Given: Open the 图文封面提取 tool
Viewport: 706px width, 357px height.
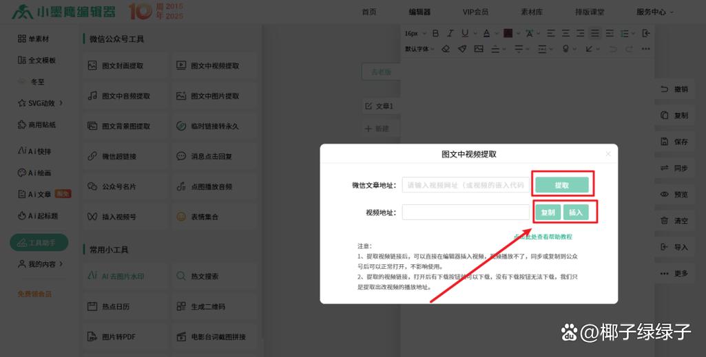Looking at the screenshot, I should 125,65.
